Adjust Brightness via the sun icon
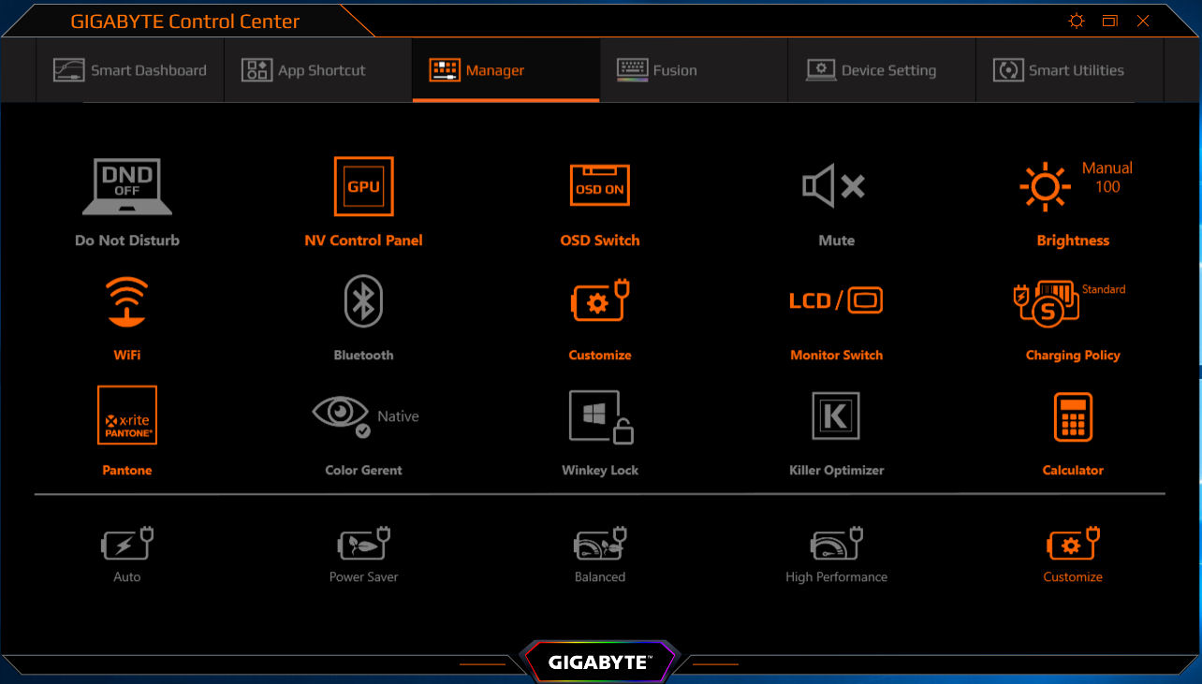This screenshot has width=1202, height=684. coord(1045,186)
